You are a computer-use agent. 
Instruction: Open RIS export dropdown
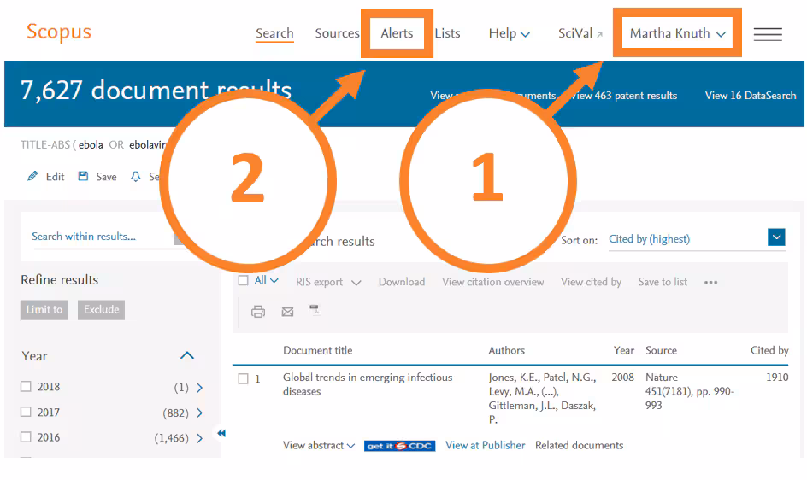coord(328,282)
